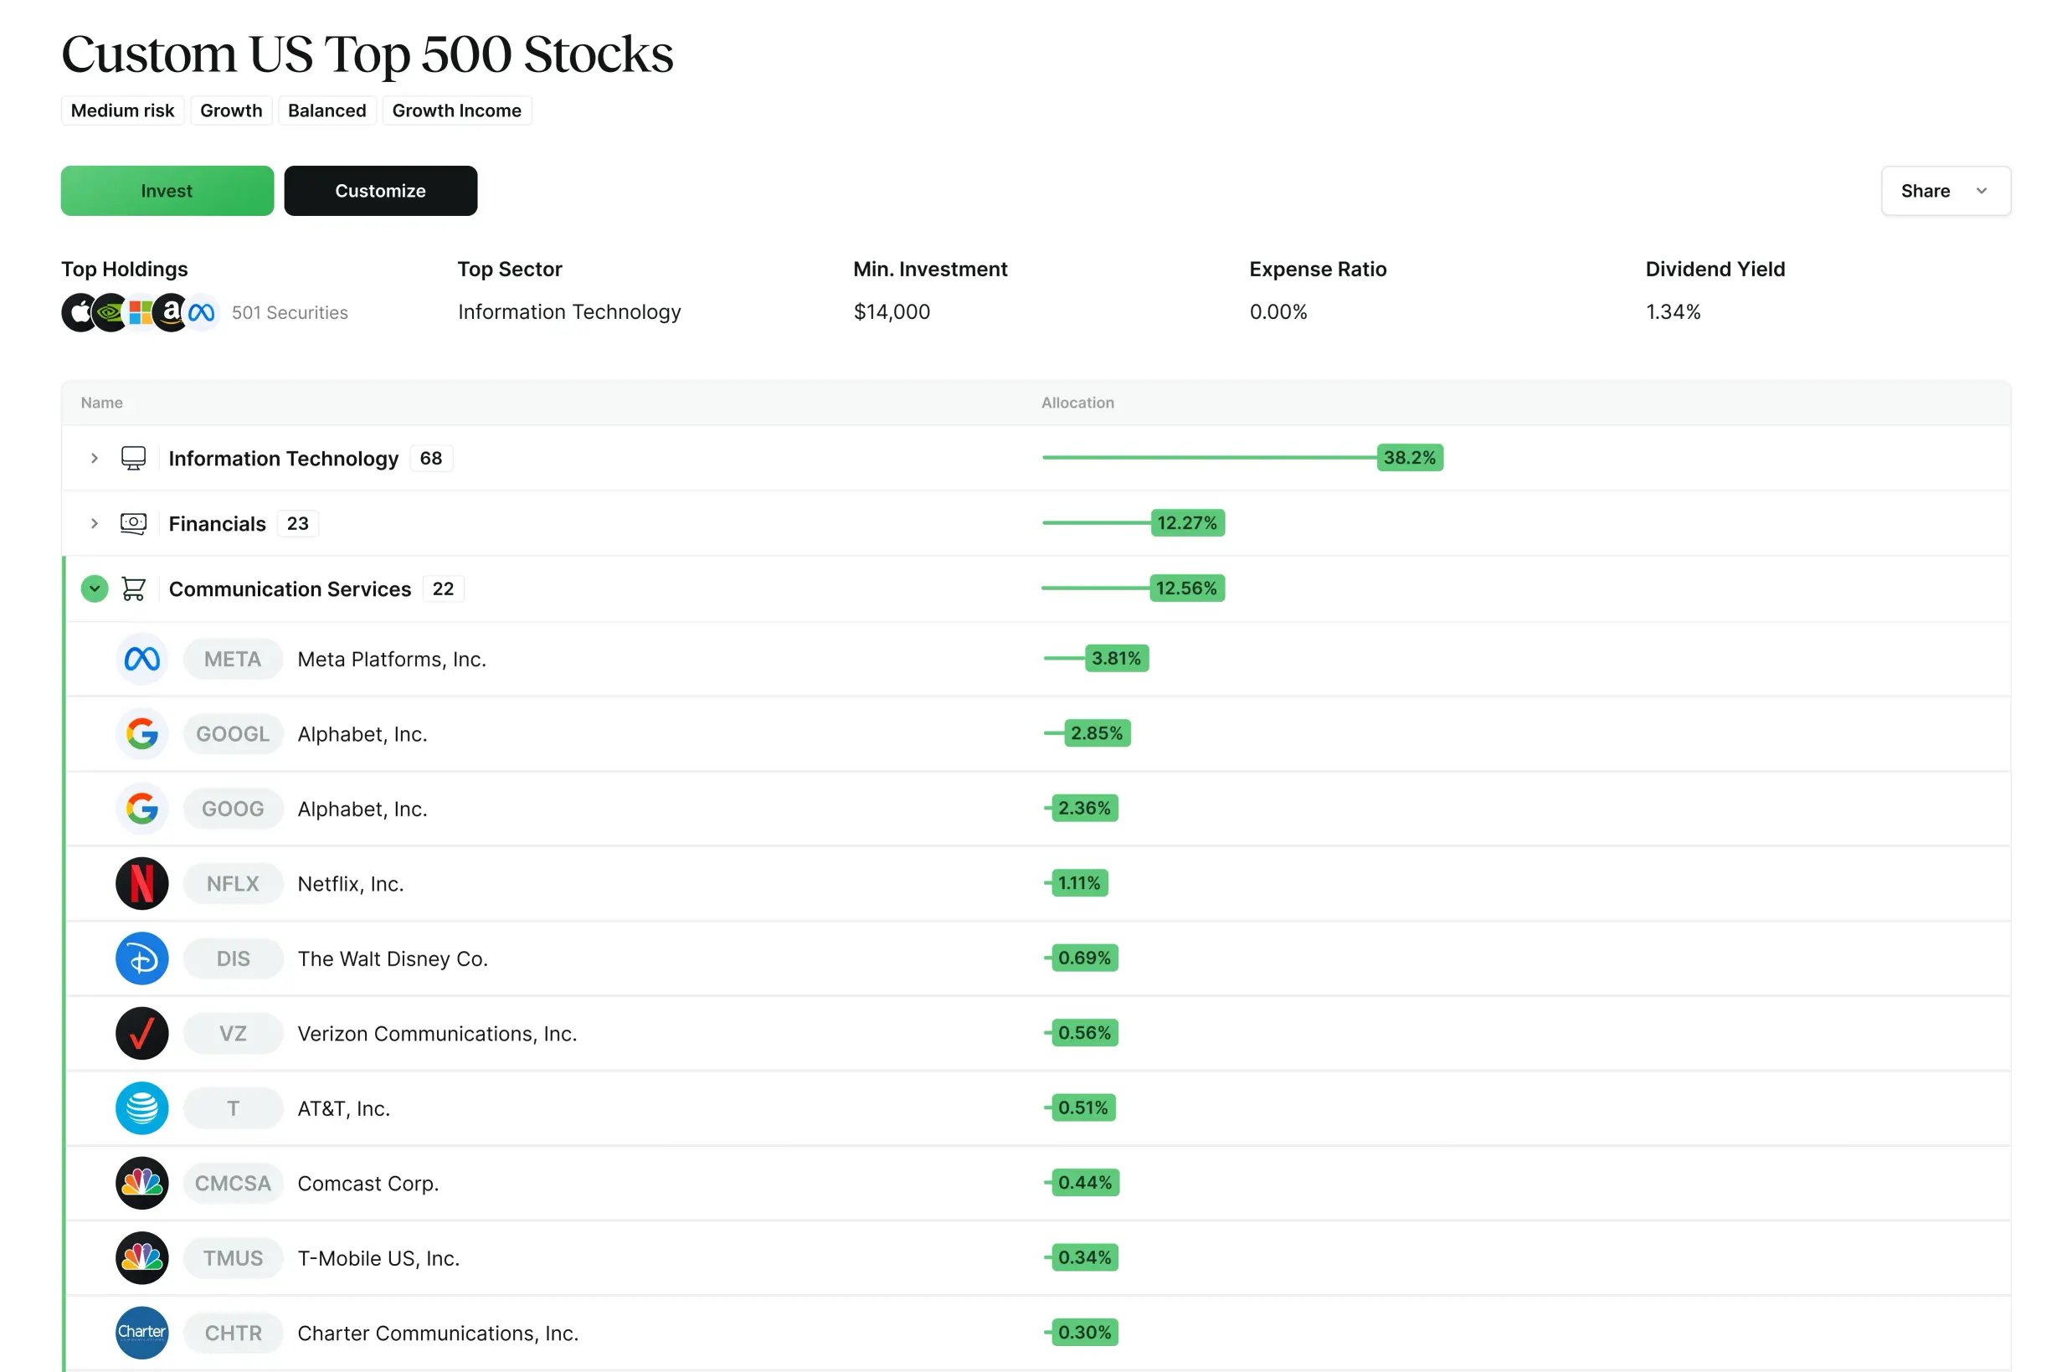Viewport: 2072px width, 1372px height.
Task: Click the Netflix, Inc. name
Action: tap(351, 884)
